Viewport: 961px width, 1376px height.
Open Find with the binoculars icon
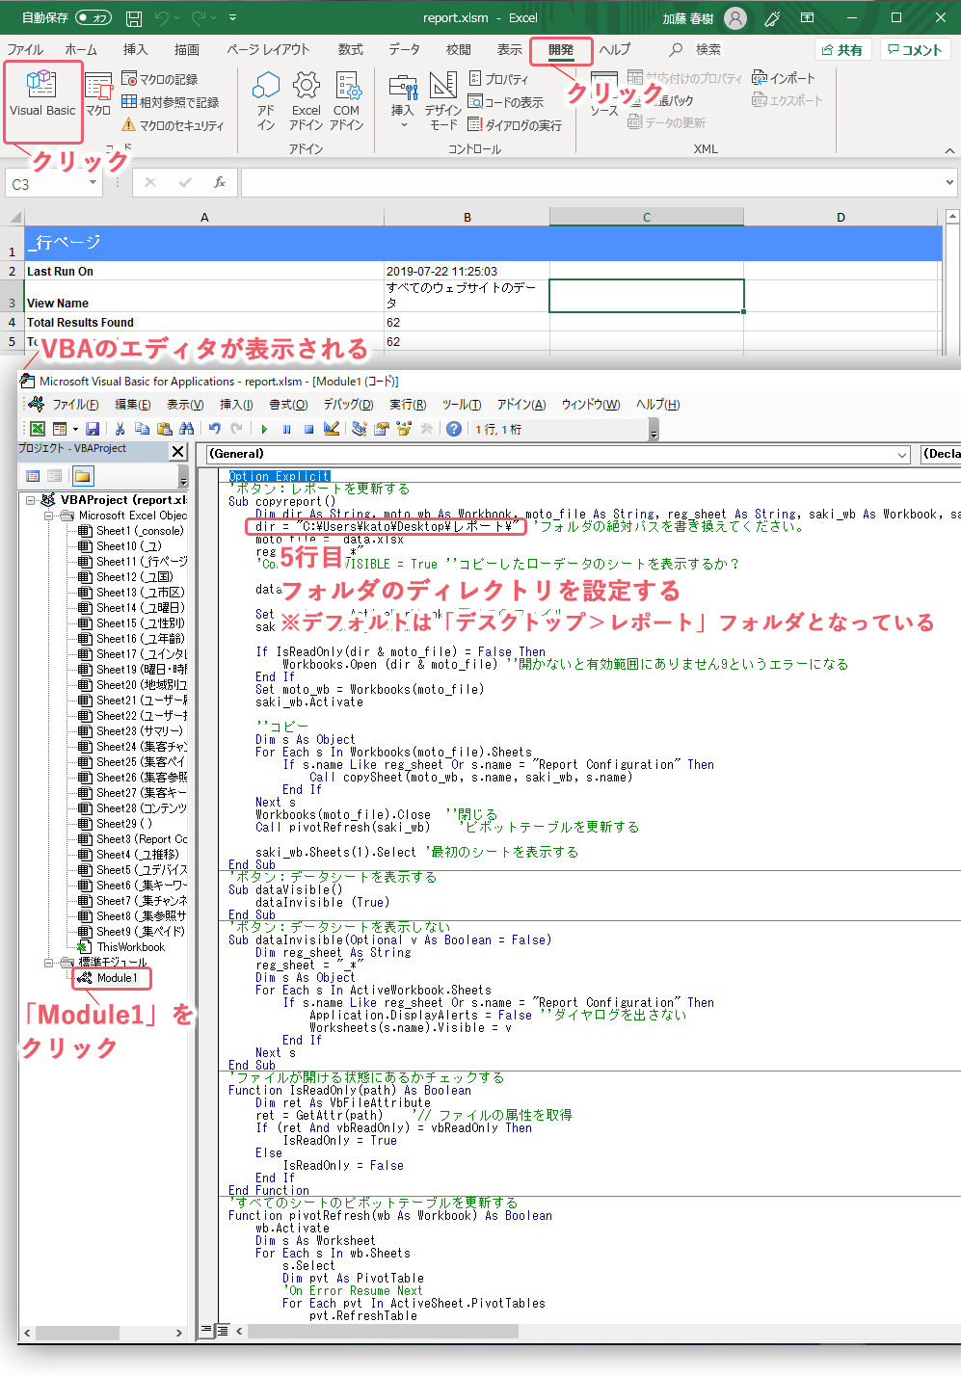187,429
